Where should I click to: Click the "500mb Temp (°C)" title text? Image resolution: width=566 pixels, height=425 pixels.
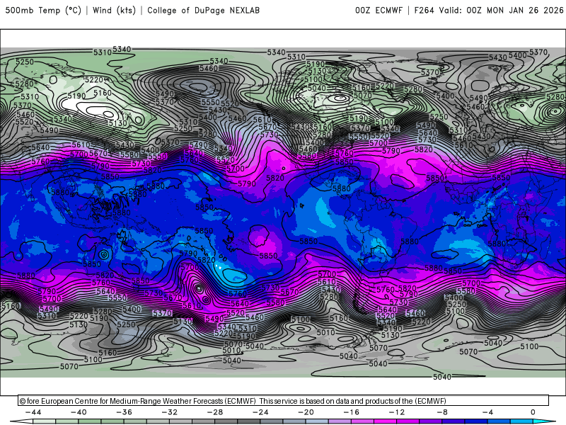(43, 10)
